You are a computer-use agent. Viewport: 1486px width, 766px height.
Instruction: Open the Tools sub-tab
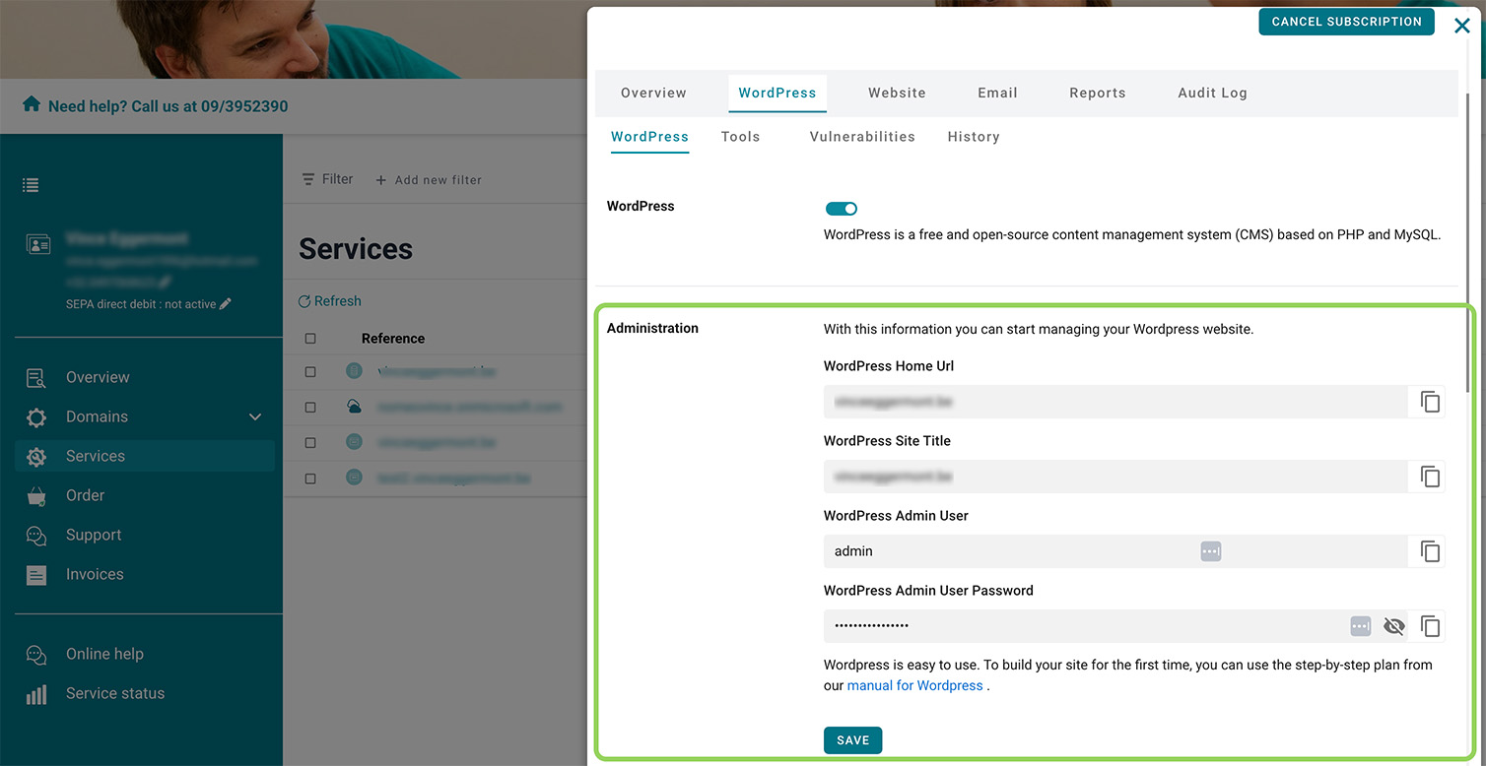[740, 137]
